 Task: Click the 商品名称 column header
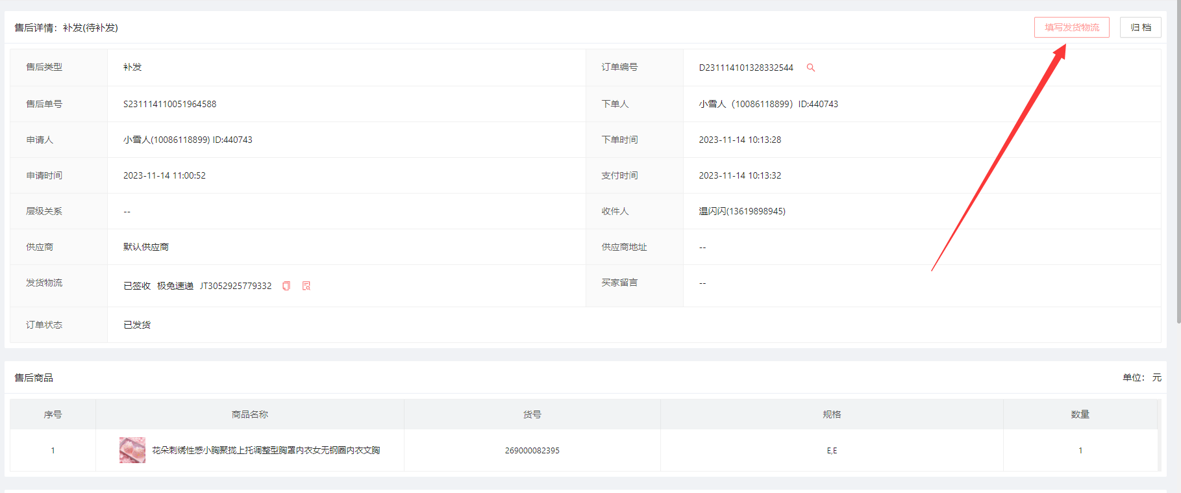point(249,414)
